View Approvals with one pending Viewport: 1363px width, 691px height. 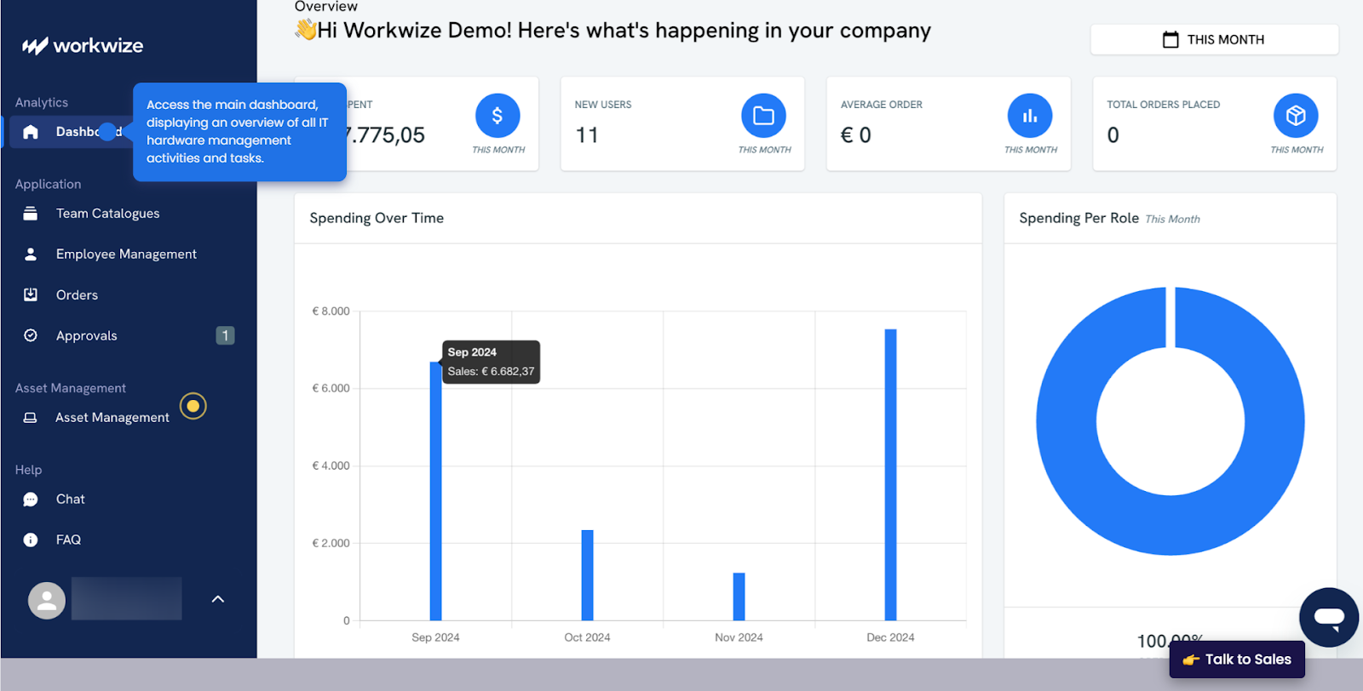coord(87,336)
